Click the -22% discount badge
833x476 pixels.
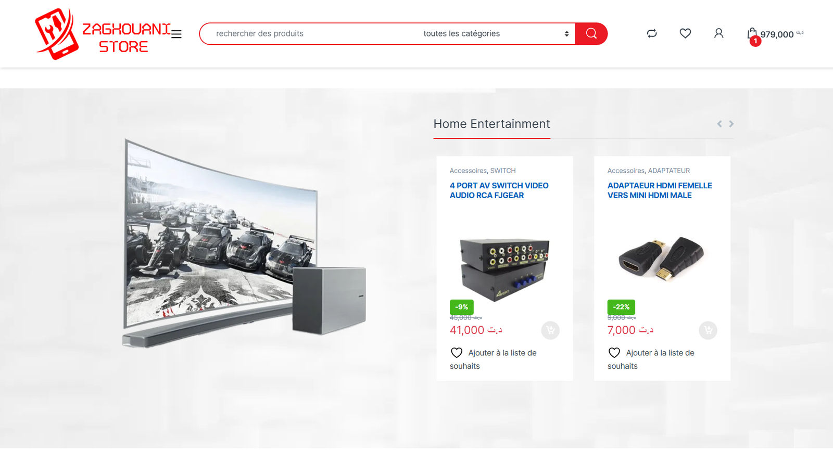[x=621, y=307]
